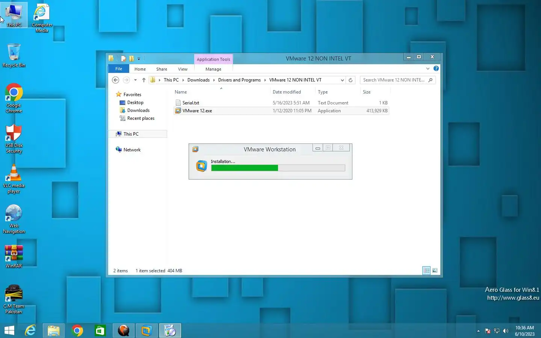The width and height of the screenshot is (541, 338).
Task: Open Recent locations dropdown arrow
Action: point(135,80)
